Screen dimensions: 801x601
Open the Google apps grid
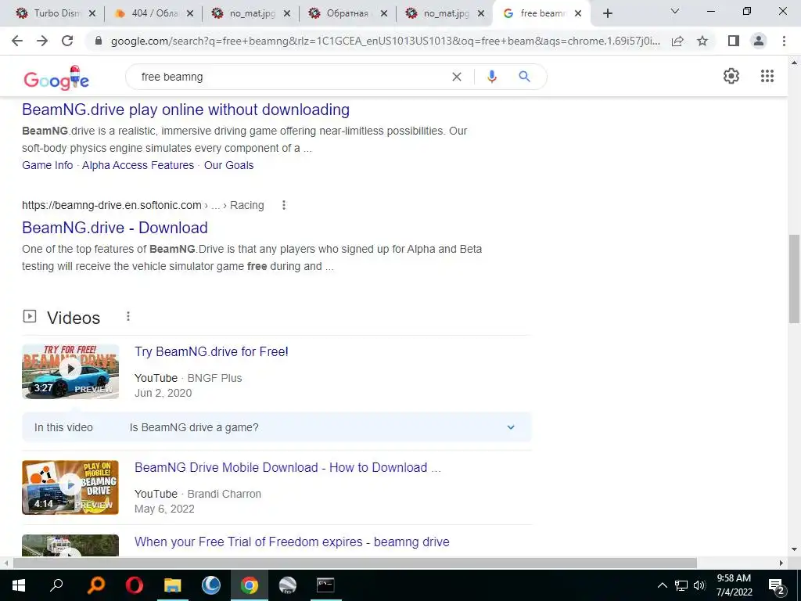[x=767, y=76]
